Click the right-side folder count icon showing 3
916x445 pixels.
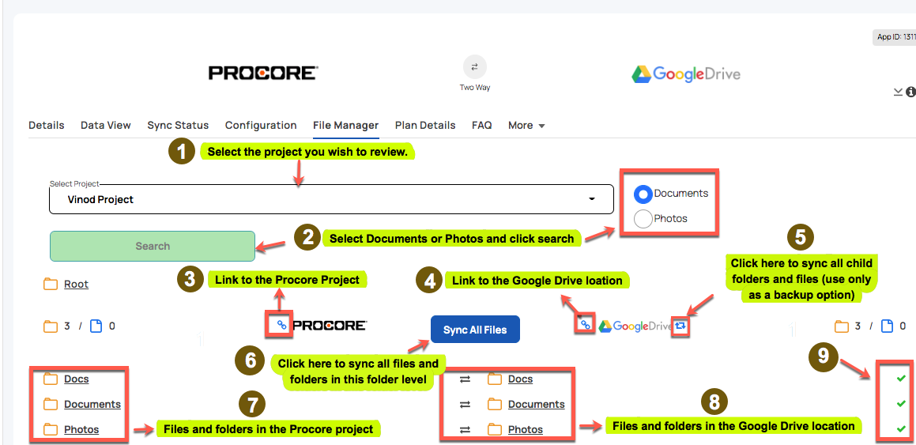click(x=842, y=326)
